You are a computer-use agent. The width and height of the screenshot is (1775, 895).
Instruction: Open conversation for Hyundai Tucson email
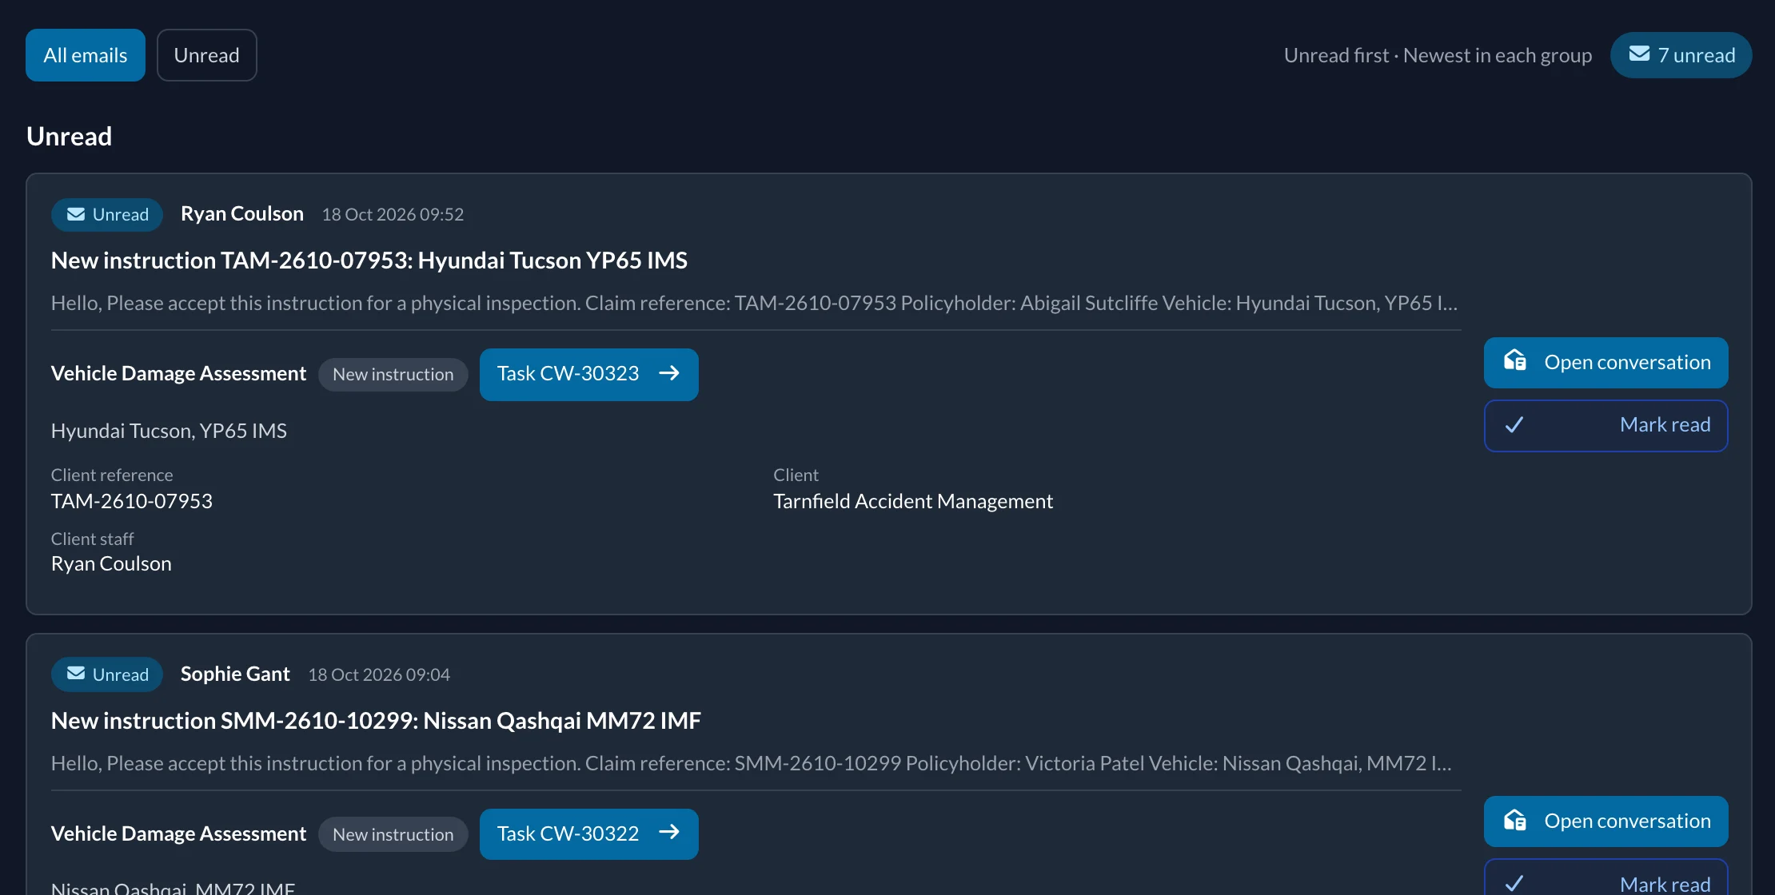point(1605,363)
